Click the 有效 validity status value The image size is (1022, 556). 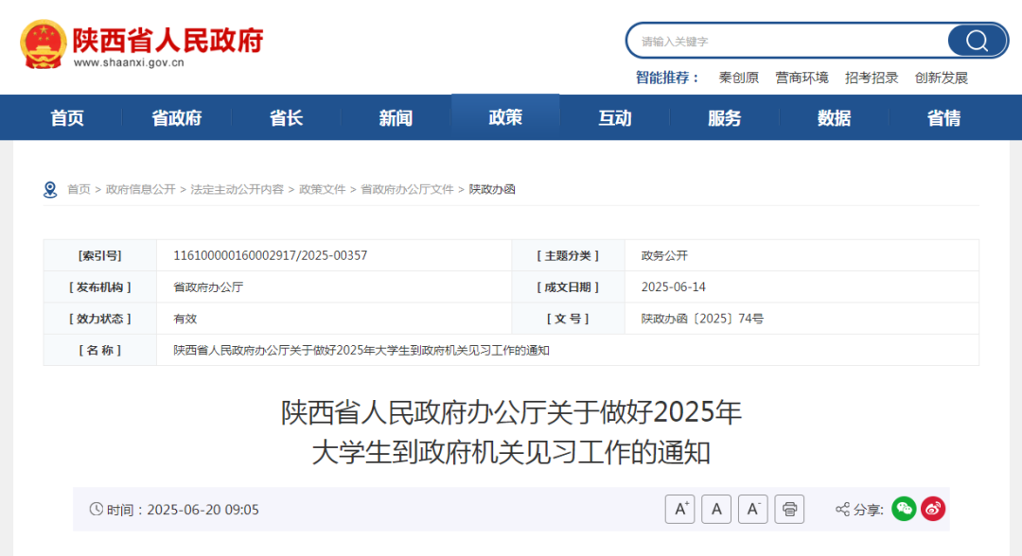coord(185,319)
